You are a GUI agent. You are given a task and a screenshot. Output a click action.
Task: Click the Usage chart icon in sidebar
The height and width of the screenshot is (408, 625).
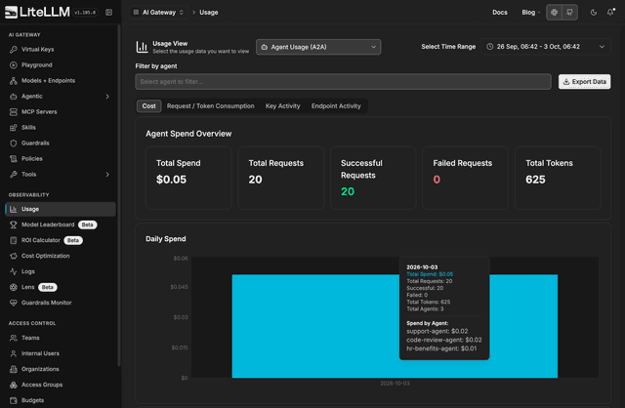click(x=13, y=209)
